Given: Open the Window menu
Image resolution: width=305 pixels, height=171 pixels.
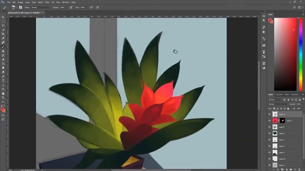Looking at the screenshot, I should 66,2.
